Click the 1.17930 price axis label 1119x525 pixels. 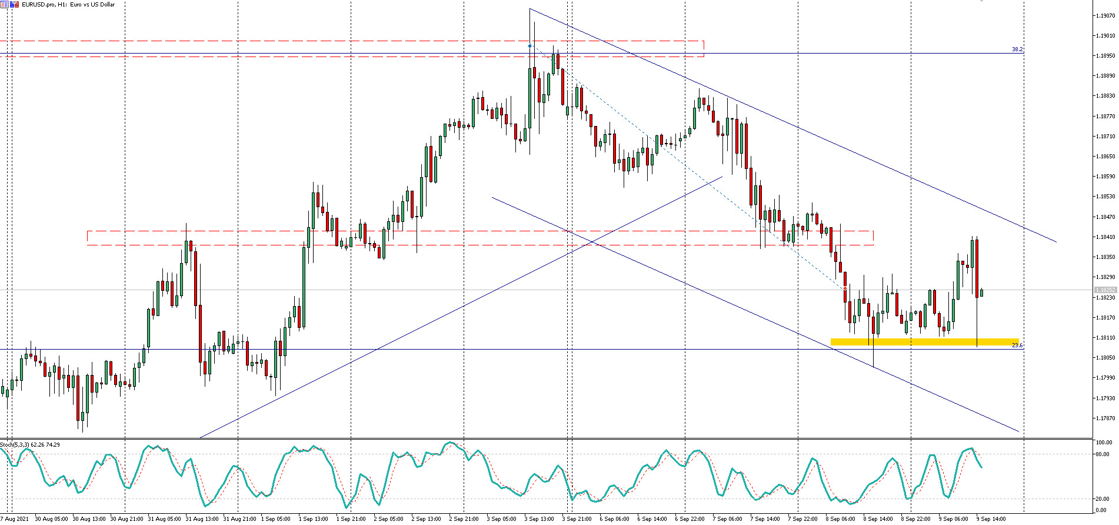[1105, 398]
